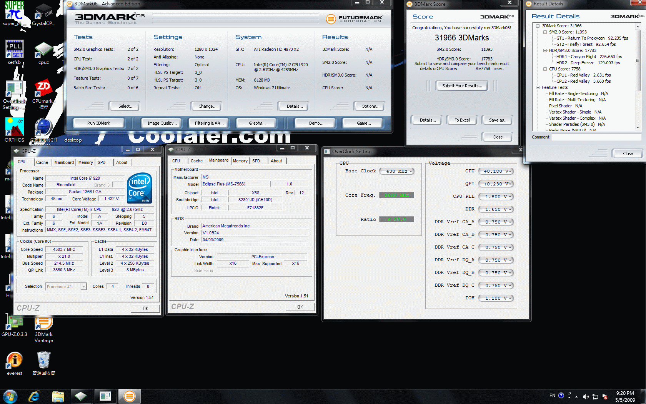Open the CPUmark ZD desktop shortcut
Image resolution: width=646 pixels, height=404 pixels.
pyautogui.click(x=43, y=95)
